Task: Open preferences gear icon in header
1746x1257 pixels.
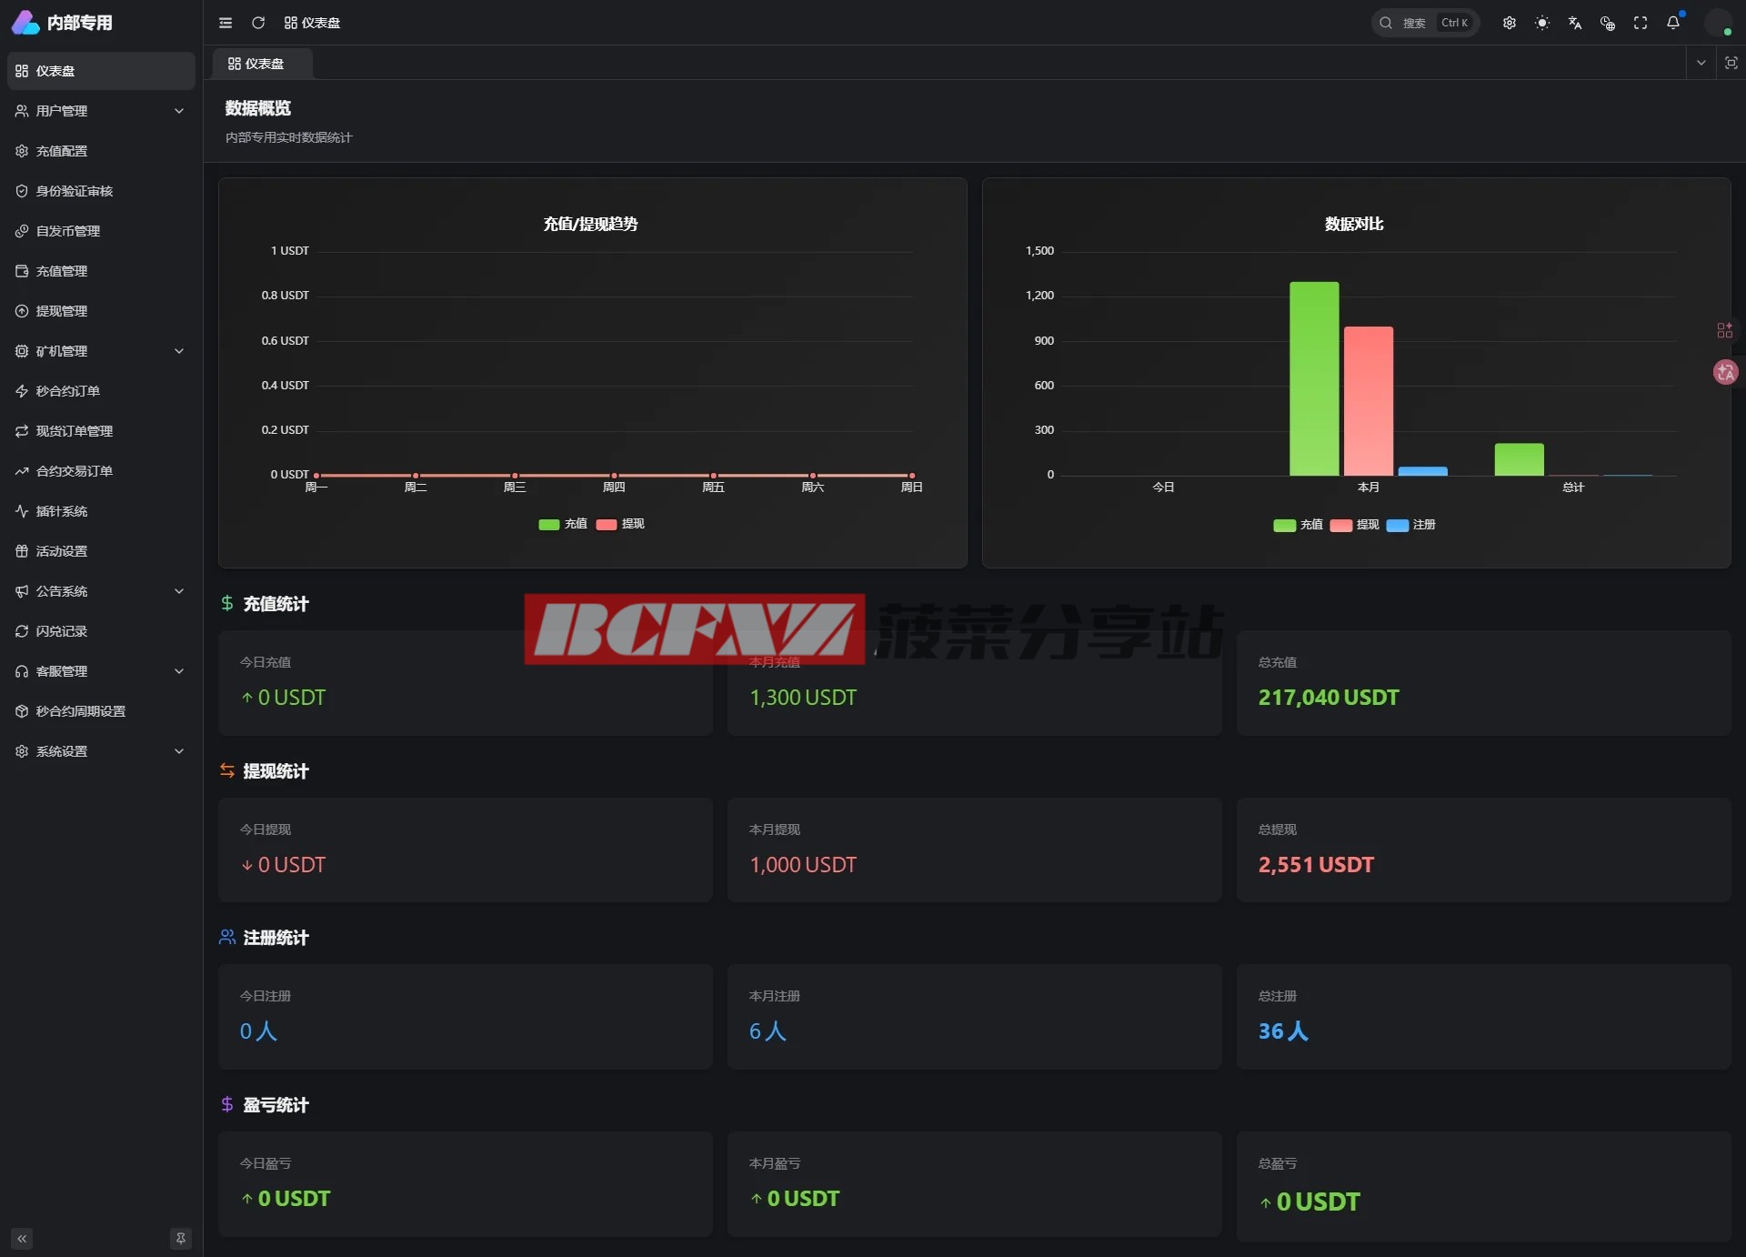Action: pyautogui.click(x=1509, y=23)
